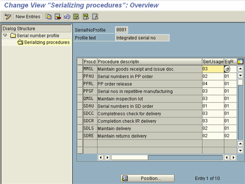Screen dimensions: 245x184
Task: Select the MMSL row using row selector
Action: (80, 69)
